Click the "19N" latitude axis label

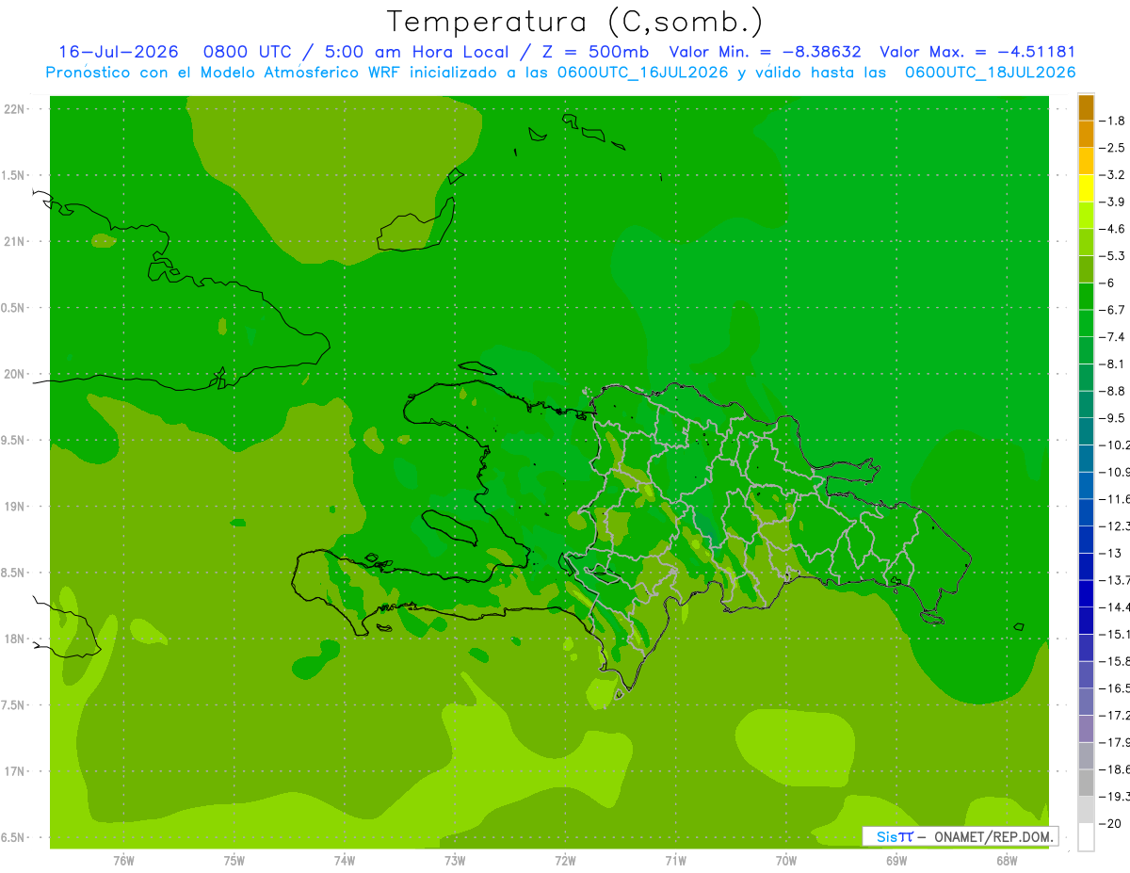16,507
